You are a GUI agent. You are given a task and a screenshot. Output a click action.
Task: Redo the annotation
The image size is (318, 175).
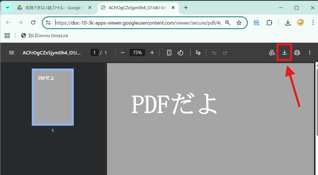pos(225,52)
